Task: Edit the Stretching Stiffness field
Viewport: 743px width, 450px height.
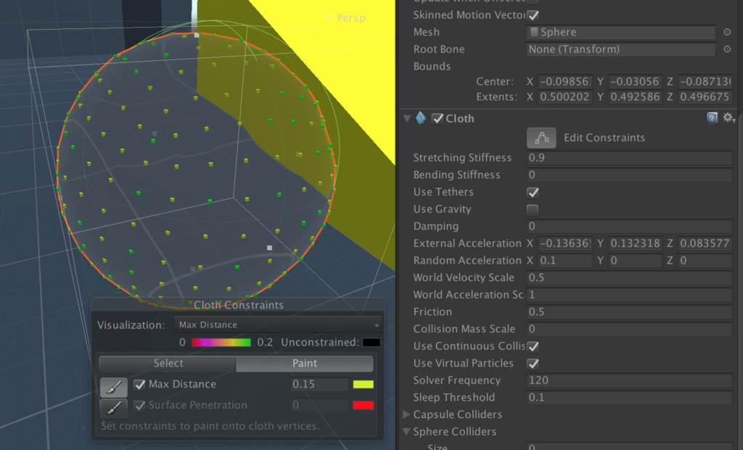Action: coord(630,157)
